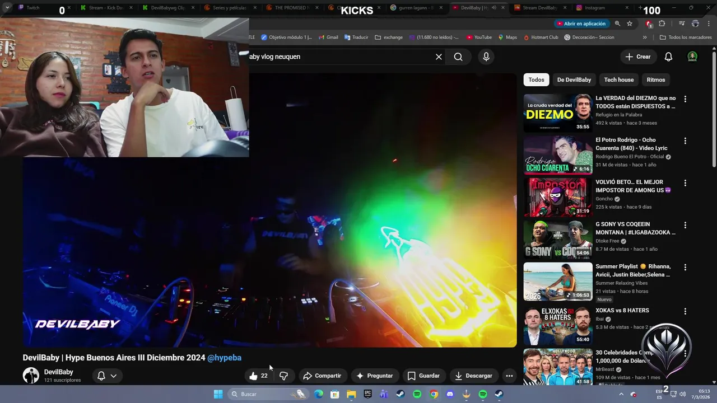
Task: Open the Summer Playlist video thumbnail
Action: coord(557,282)
